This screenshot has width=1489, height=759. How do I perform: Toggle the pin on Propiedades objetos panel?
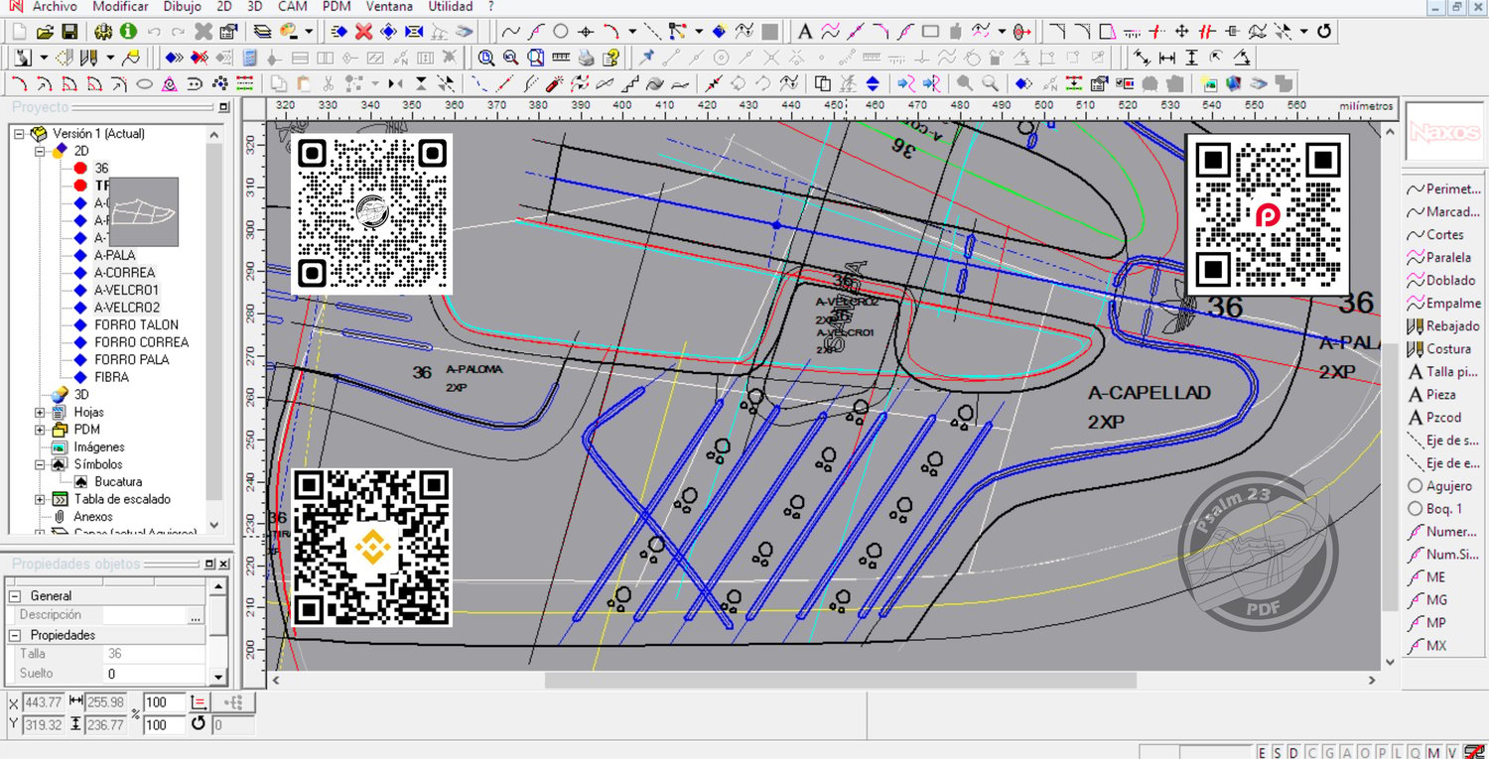coord(209,564)
